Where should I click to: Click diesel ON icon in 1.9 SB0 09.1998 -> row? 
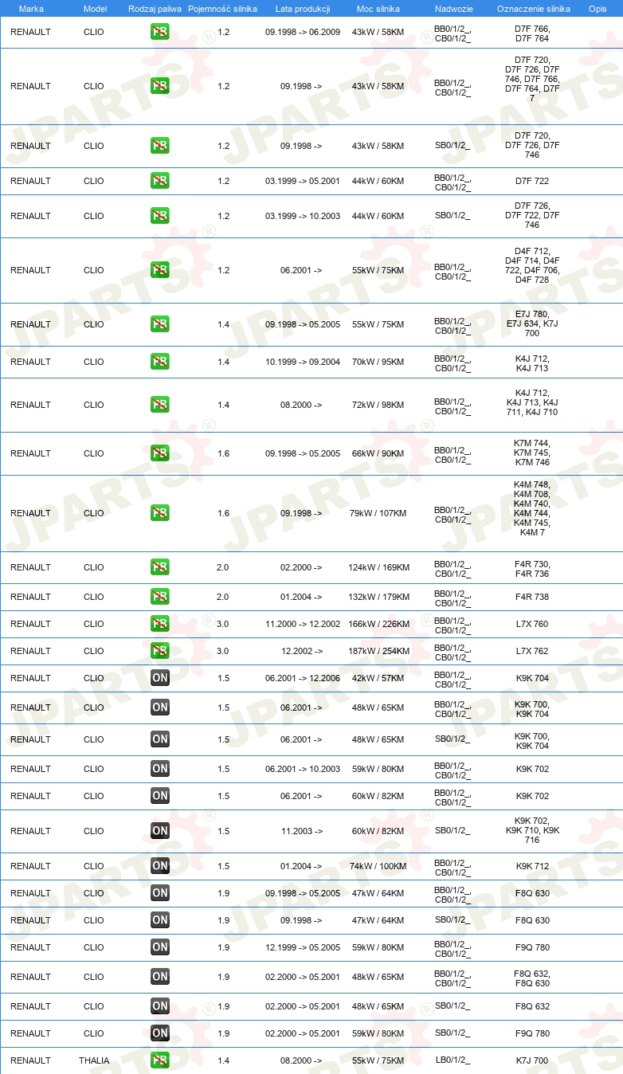(160, 920)
